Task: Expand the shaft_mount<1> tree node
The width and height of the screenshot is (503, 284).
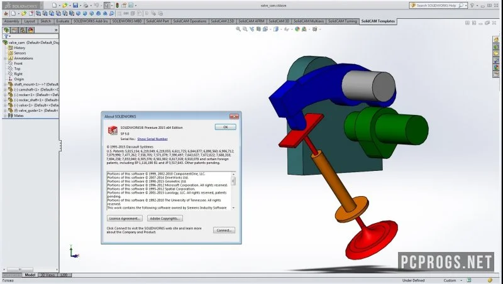Action: 5,84
